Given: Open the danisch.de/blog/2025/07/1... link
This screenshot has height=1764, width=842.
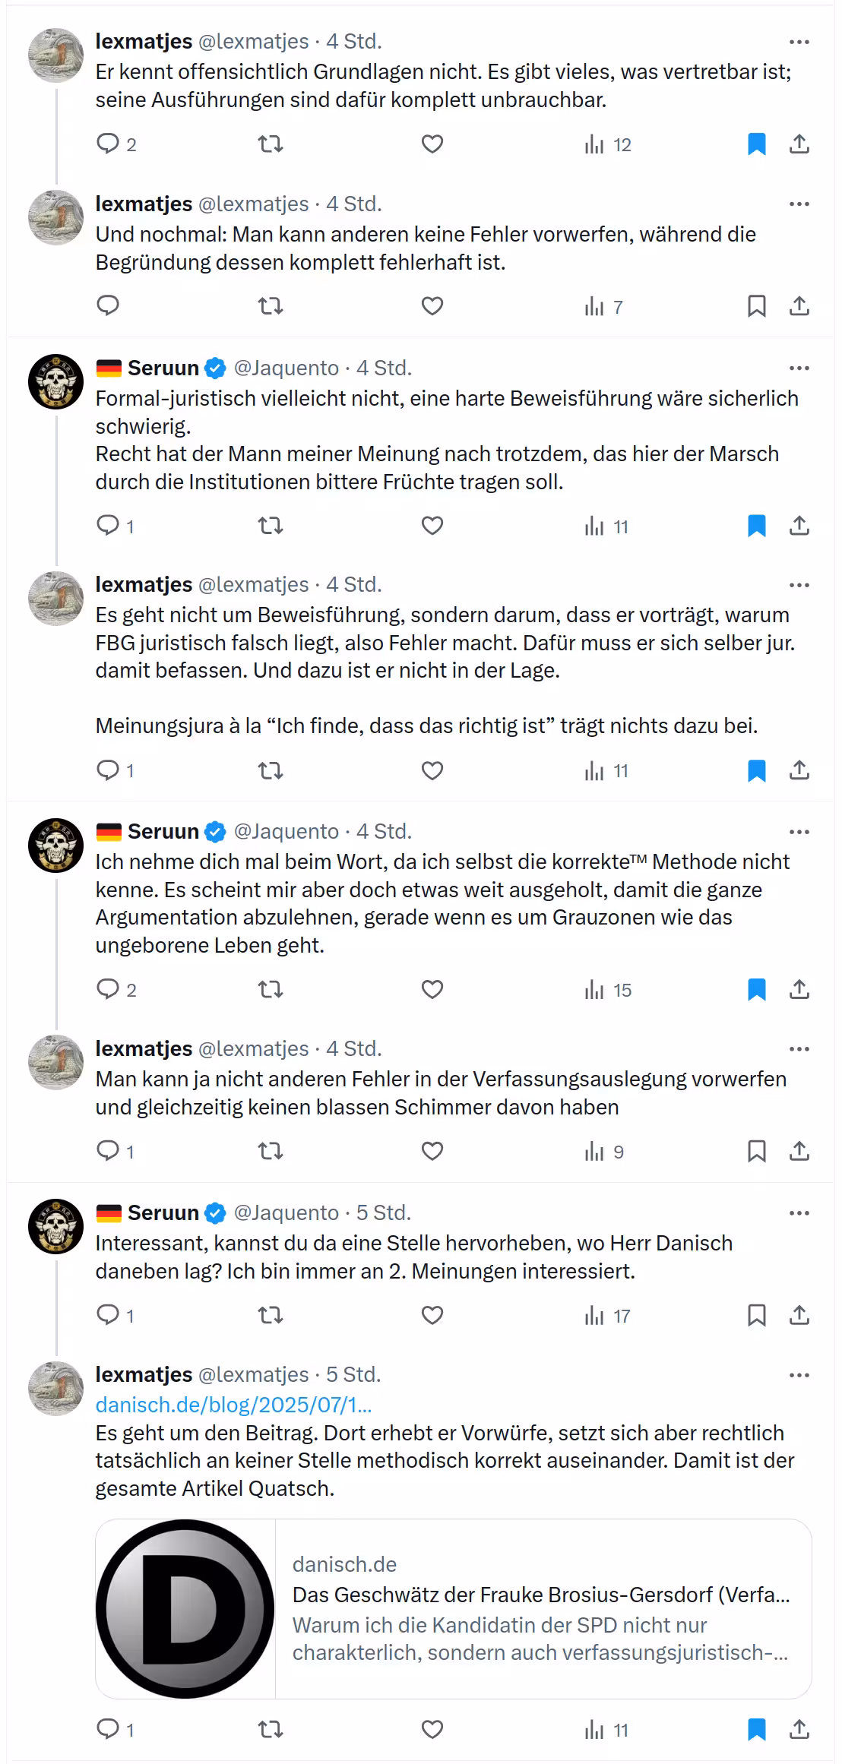Looking at the screenshot, I should (x=233, y=1405).
